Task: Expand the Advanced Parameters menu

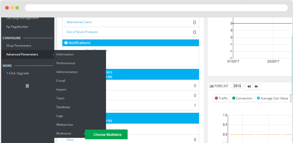Action: click(x=22, y=54)
